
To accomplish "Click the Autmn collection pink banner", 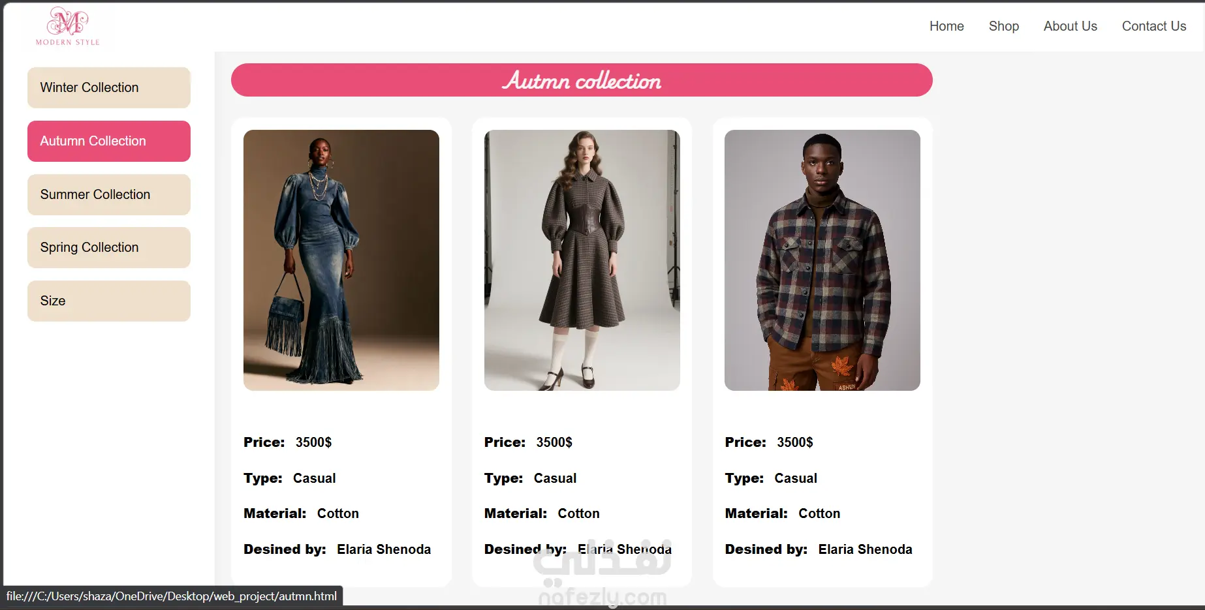I will coord(582,80).
